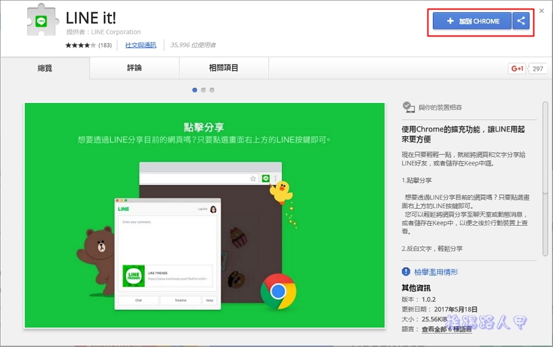This screenshot has width=553, height=347.
Task: Switch to the 相關項目 tab
Action: click(x=224, y=67)
